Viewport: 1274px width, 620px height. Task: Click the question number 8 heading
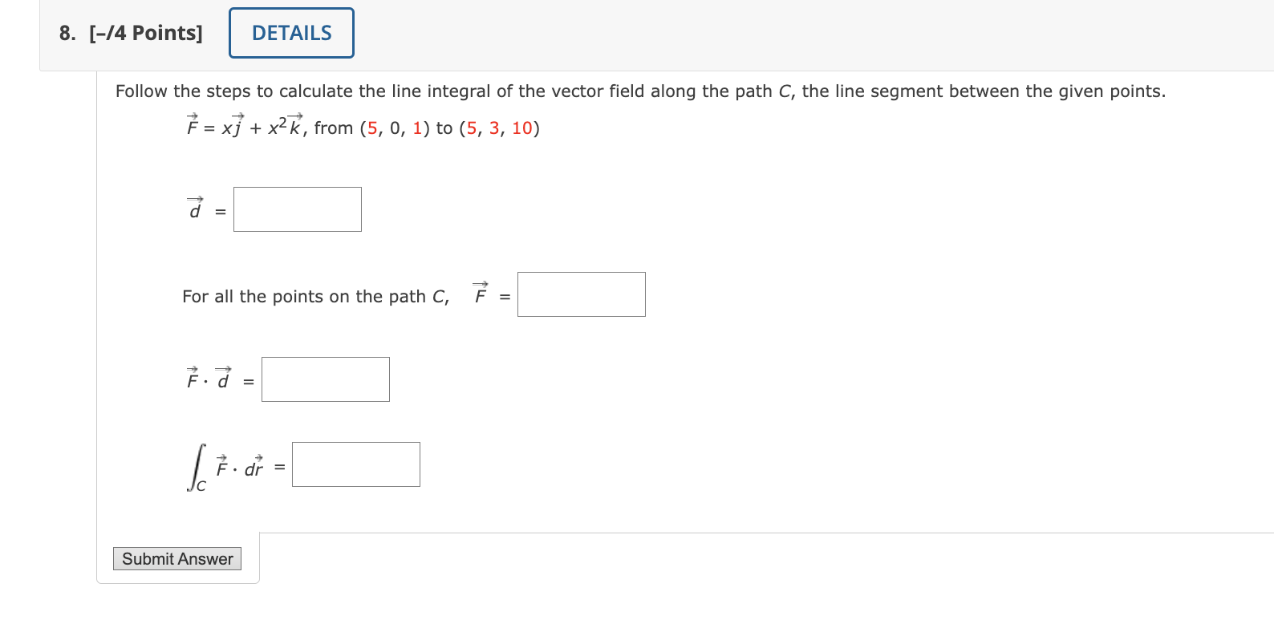[x=65, y=32]
